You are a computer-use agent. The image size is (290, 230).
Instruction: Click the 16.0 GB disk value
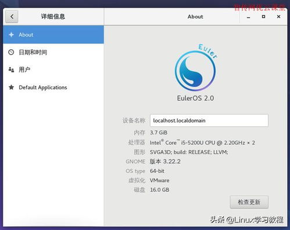pyautogui.click(x=159, y=189)
